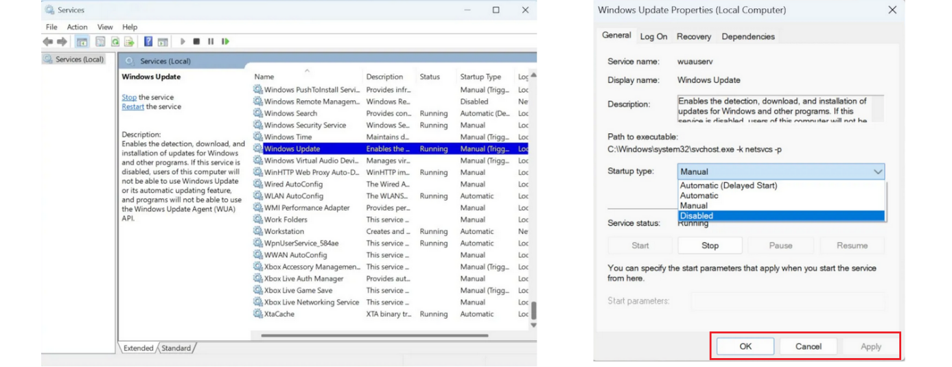The image size is (952, 367).
Task: Open the Startup type combo box
Action: pos(780,171)
